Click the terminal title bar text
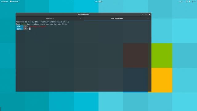This screenshot has width=197, height=111. pyautogui.click(x=83, y=14)
